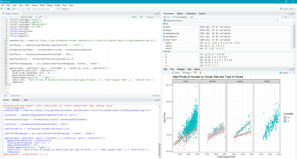Open the Addins dropdown
This screenshot has height=159, width=297.
(x=66, y=9)
